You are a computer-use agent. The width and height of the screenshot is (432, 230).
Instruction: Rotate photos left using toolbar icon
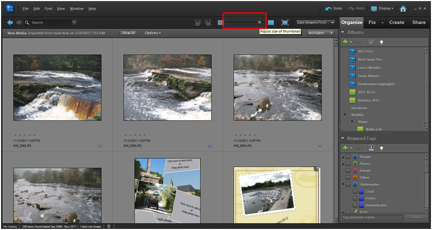coord(198,23)
